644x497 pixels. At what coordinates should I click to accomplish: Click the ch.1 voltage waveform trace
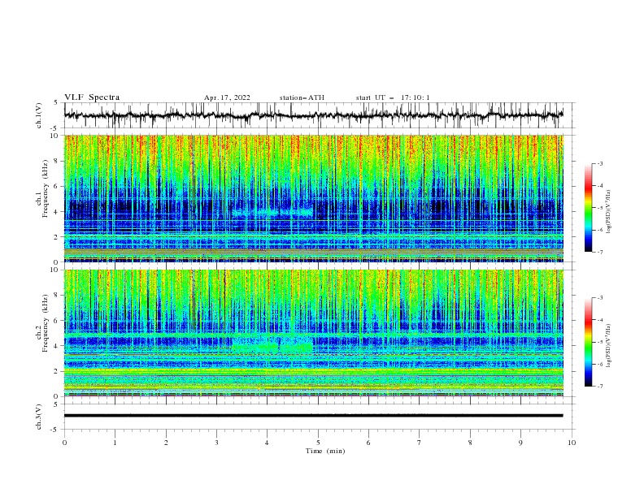pos(313,115)
